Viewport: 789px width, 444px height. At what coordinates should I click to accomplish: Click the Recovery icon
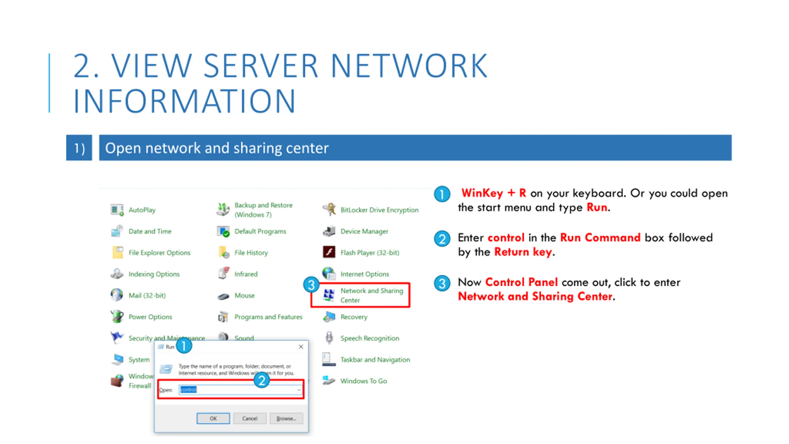point(329,317)
